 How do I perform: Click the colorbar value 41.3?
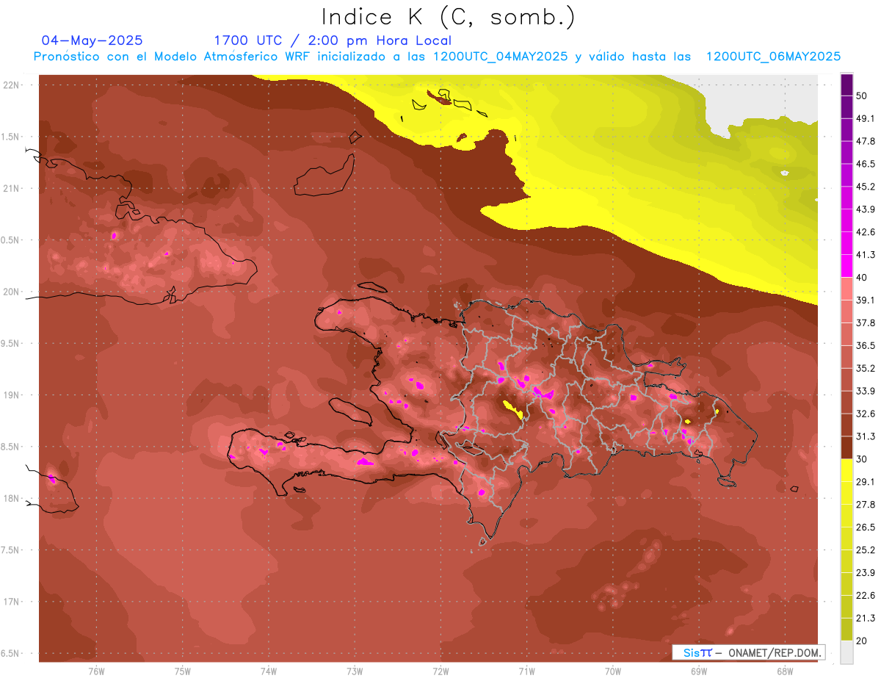(x=866, y=255)
